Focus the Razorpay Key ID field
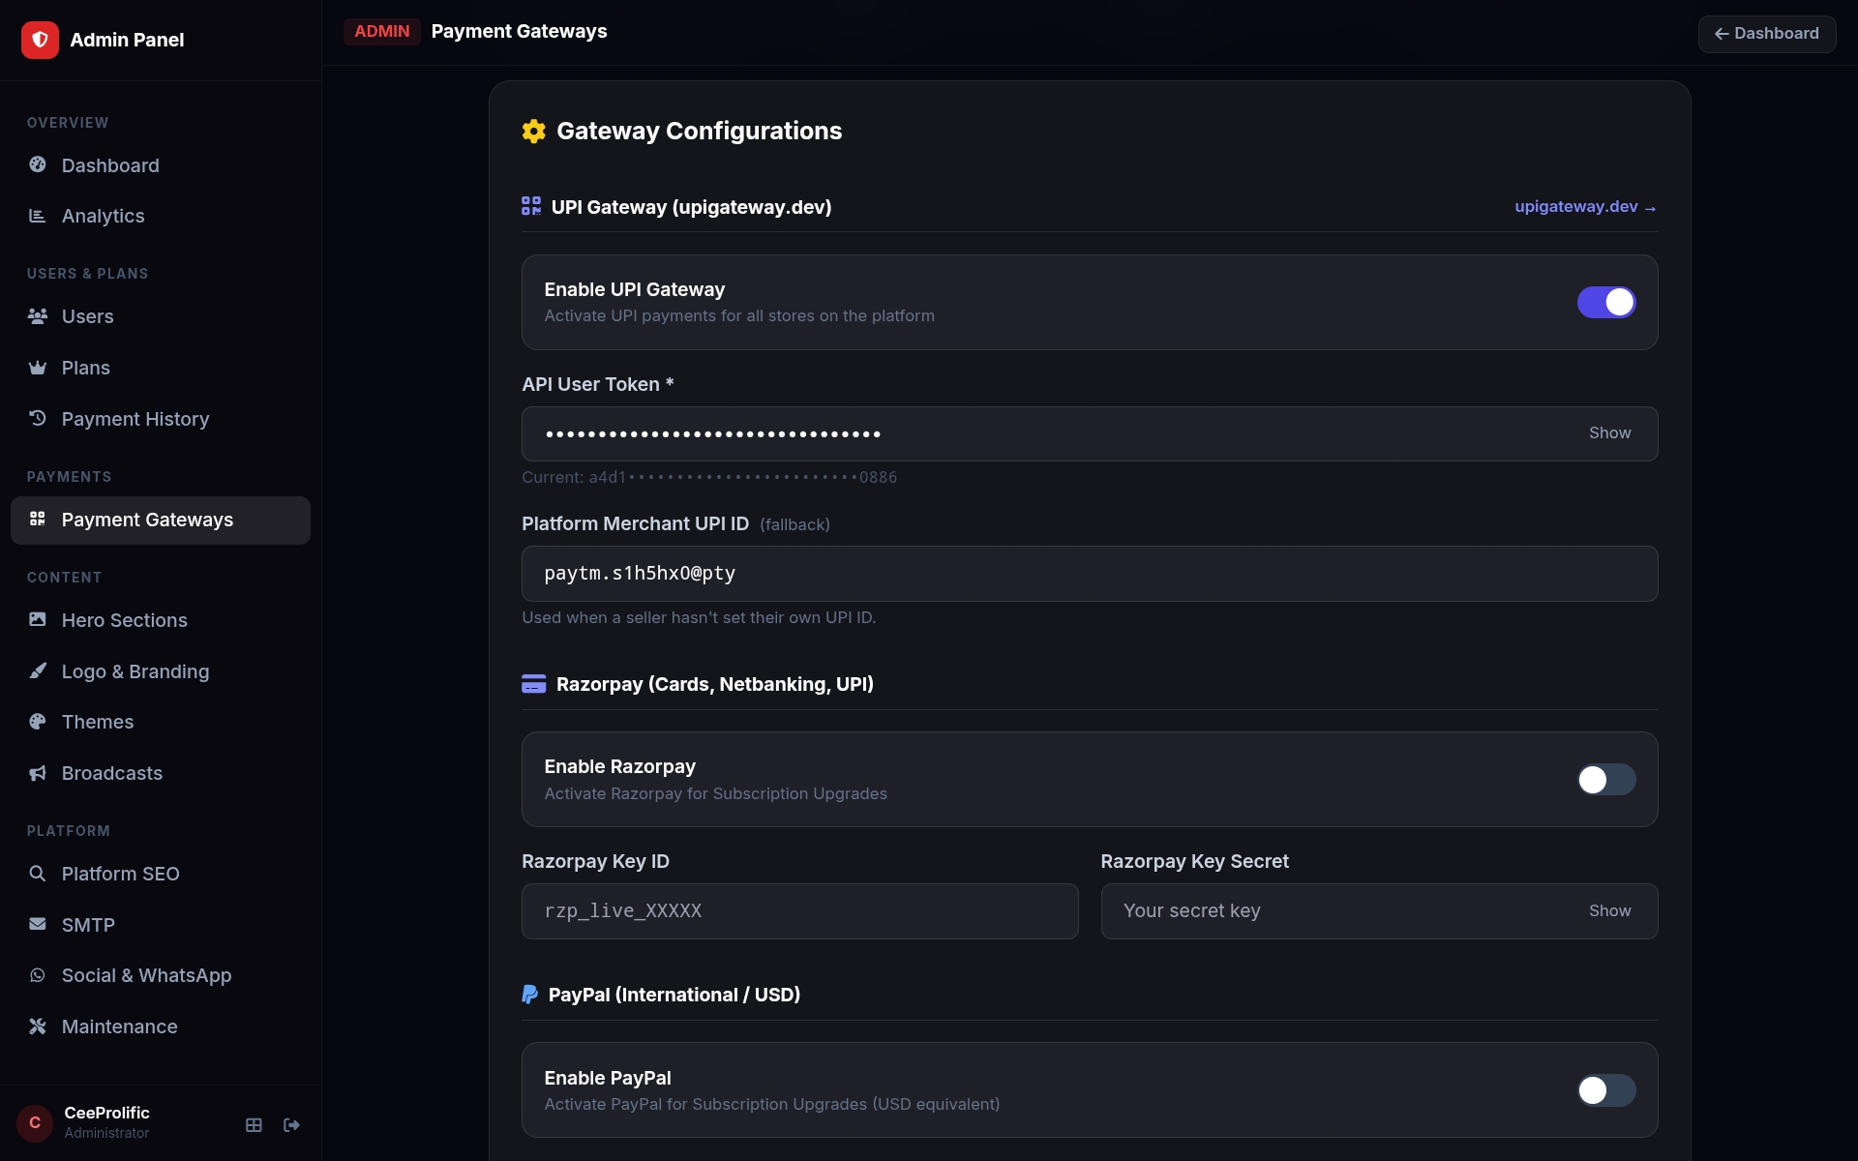The height and width of the screenshot is (1161, 1858). (799, 911)
